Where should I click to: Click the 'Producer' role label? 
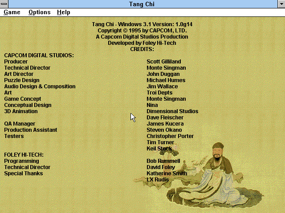click(x=16, y=62)
